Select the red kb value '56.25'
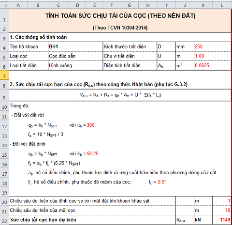Image resolution: width=232 pixels, height=225 pixels. (92, 153)
